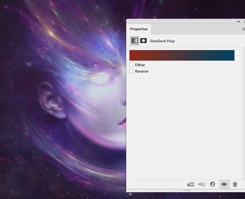The height and width of the screenshot is (199, 245).
Task: Reset adjustment to defaults icon
Action: pos(212,184)
